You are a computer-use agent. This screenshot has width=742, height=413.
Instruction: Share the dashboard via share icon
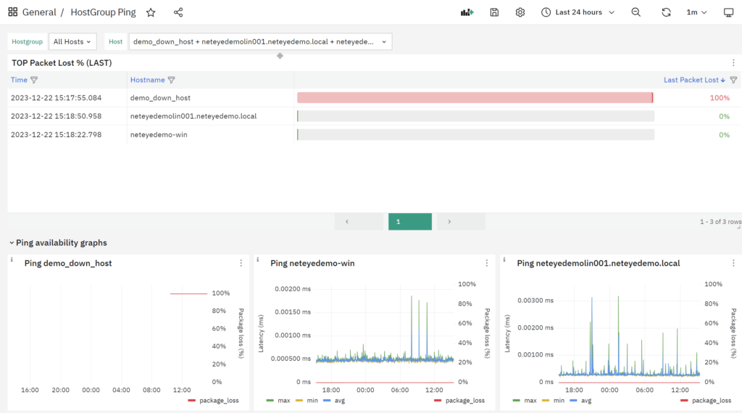click(178, 12)
